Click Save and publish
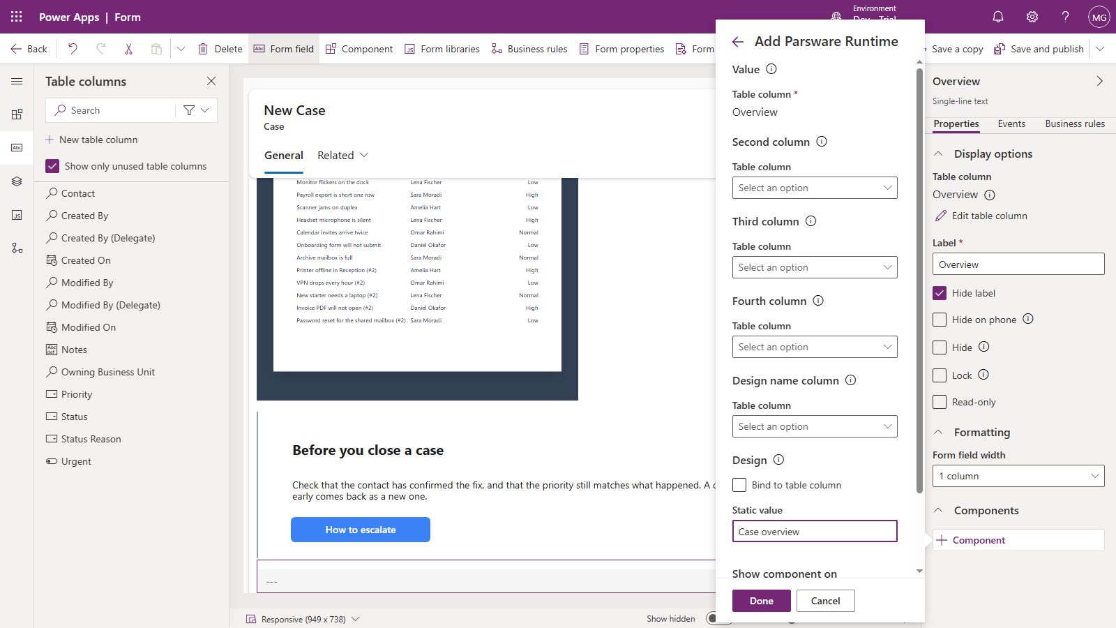The image size is (1116, 628). tap(1039, 49)
